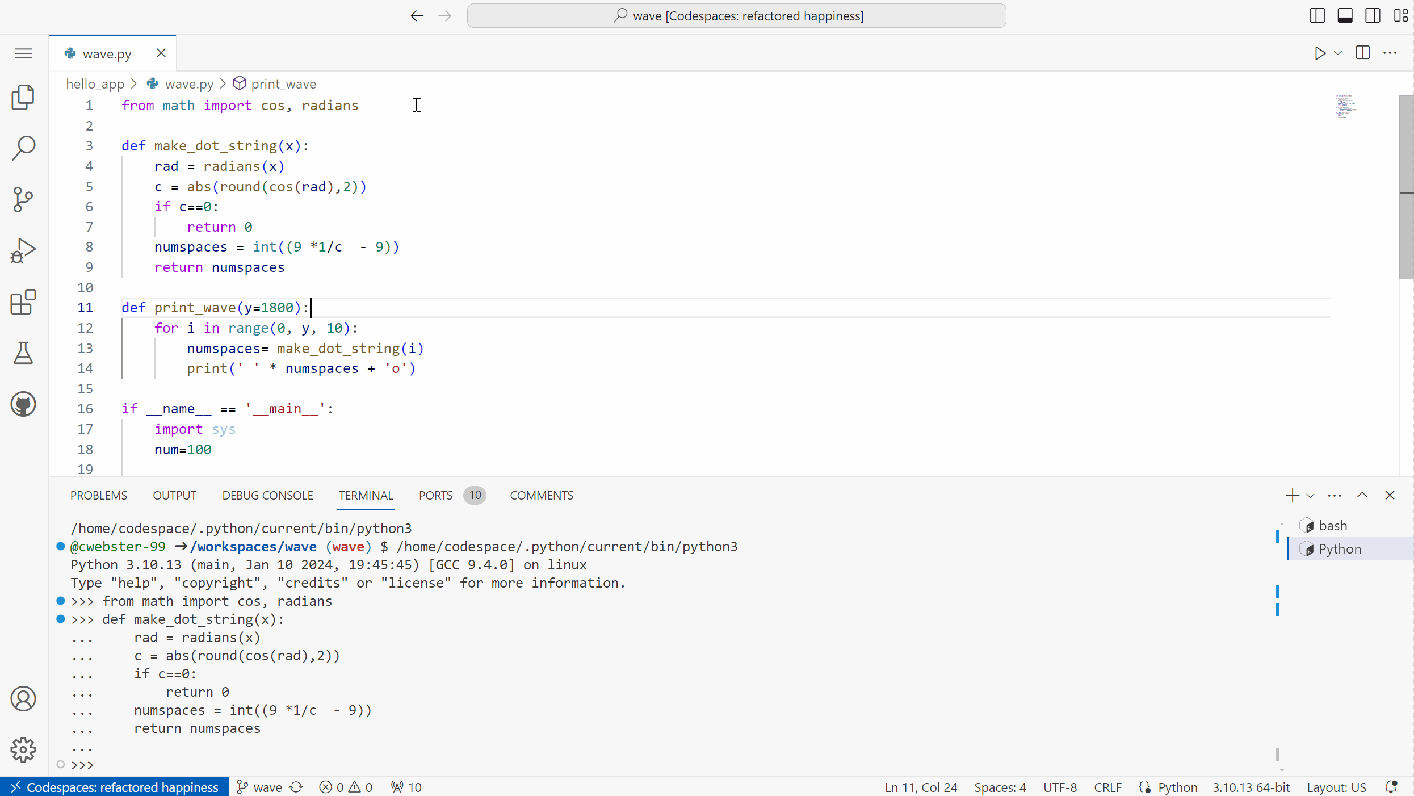
Task: Open the Source Control view
Action: [x=23, y=199]
